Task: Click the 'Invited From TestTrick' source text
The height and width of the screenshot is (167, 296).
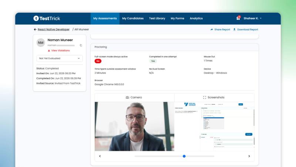Action: 68,83
